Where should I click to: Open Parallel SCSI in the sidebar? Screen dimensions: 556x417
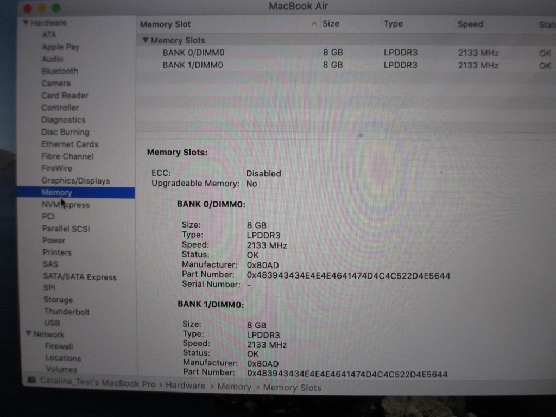66,229
